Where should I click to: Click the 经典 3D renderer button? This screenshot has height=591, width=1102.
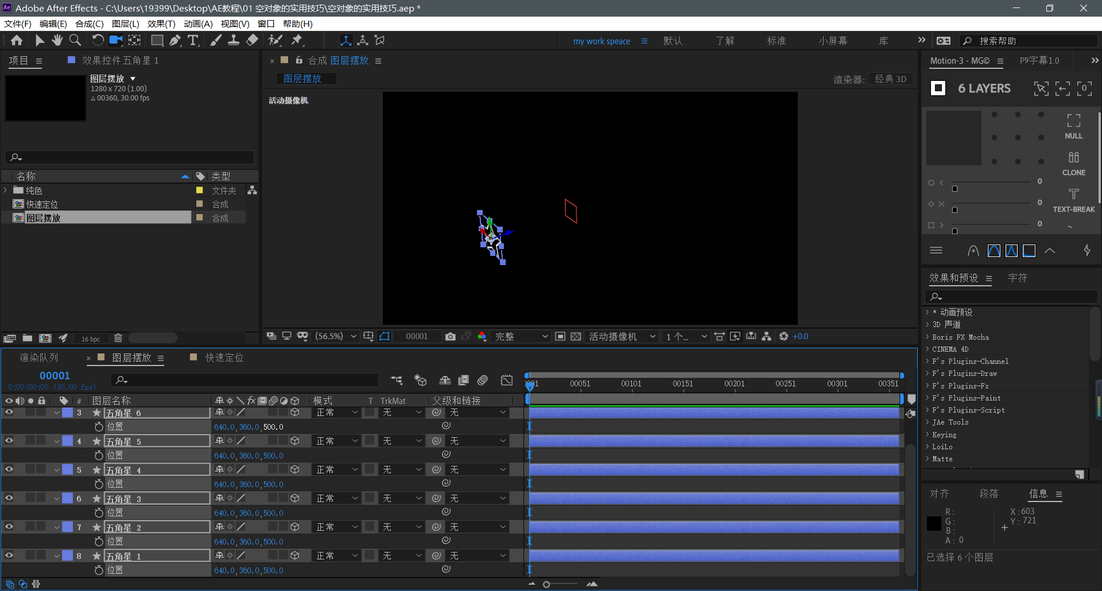[890, 79]
